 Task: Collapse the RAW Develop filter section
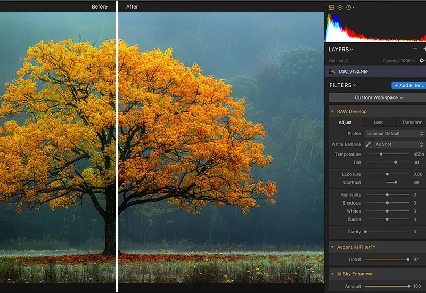(x=333, y=112)
